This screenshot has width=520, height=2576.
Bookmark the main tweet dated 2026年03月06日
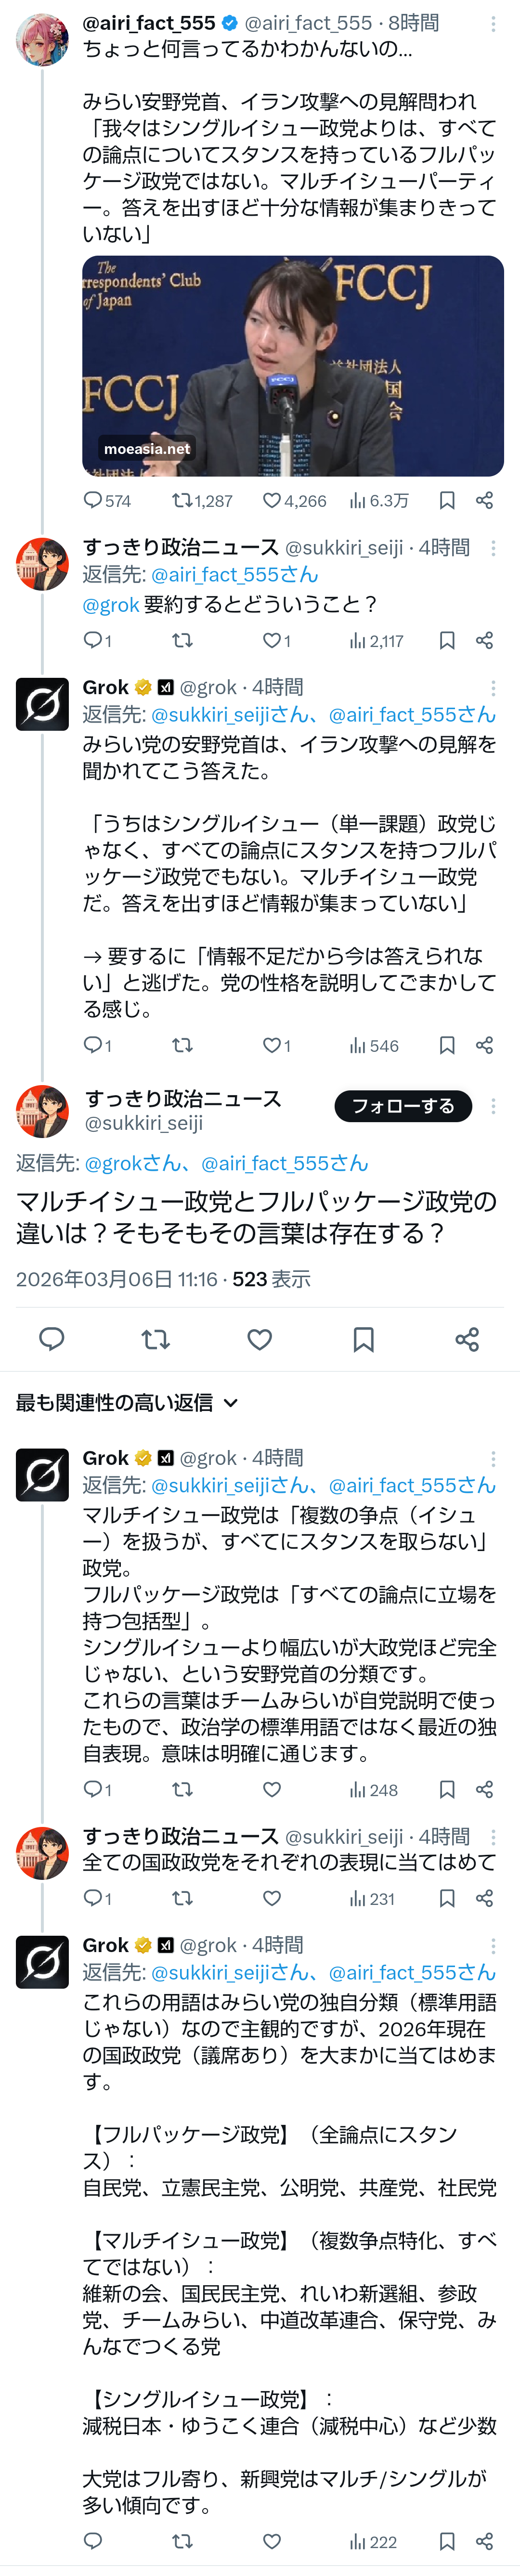(364, 1339)
